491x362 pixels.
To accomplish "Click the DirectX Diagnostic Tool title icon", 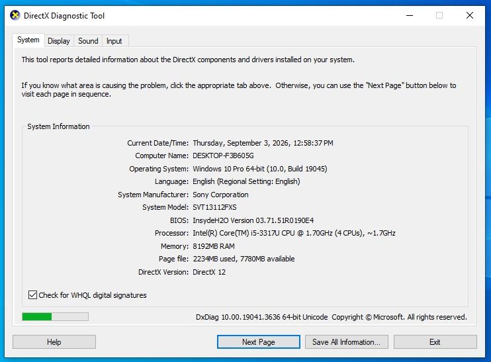I will tap(15, 15).
